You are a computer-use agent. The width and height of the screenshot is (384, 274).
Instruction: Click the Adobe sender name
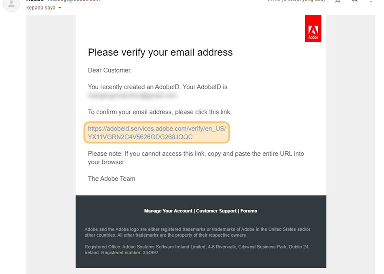(35, 1)
